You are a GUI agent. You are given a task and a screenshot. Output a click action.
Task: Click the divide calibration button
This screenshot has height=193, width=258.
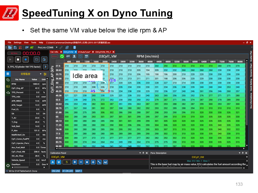click(x=93, y=162)
